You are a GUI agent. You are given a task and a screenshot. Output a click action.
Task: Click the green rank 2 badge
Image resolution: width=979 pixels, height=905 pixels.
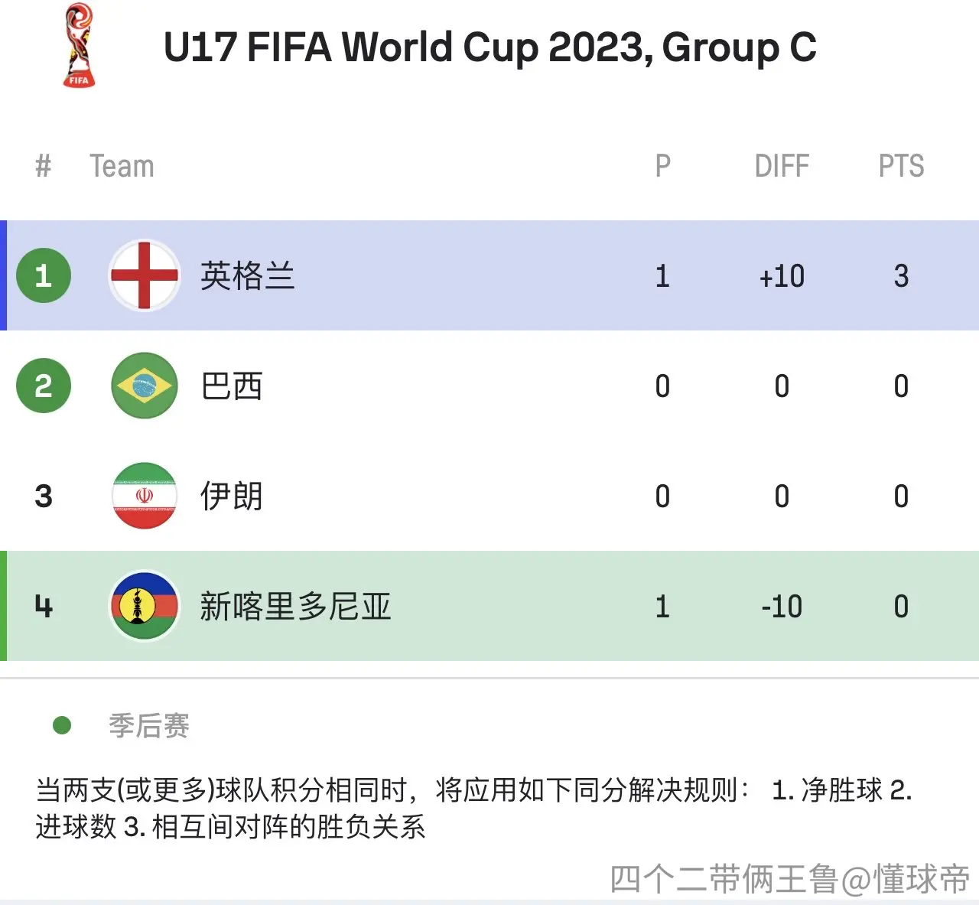44,386
